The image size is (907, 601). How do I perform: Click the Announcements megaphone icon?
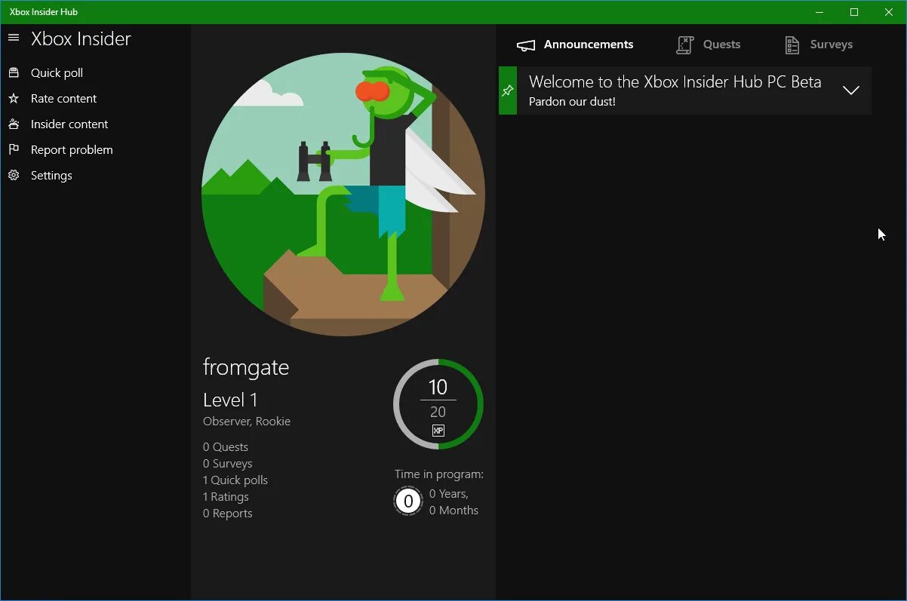pyautogui.click(x=526, y=45)
